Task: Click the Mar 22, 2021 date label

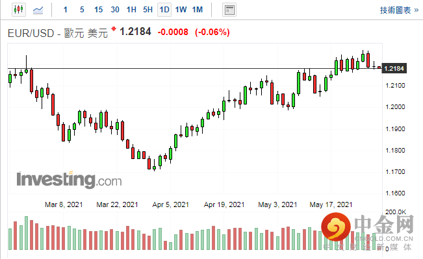Action: point(117,205)
